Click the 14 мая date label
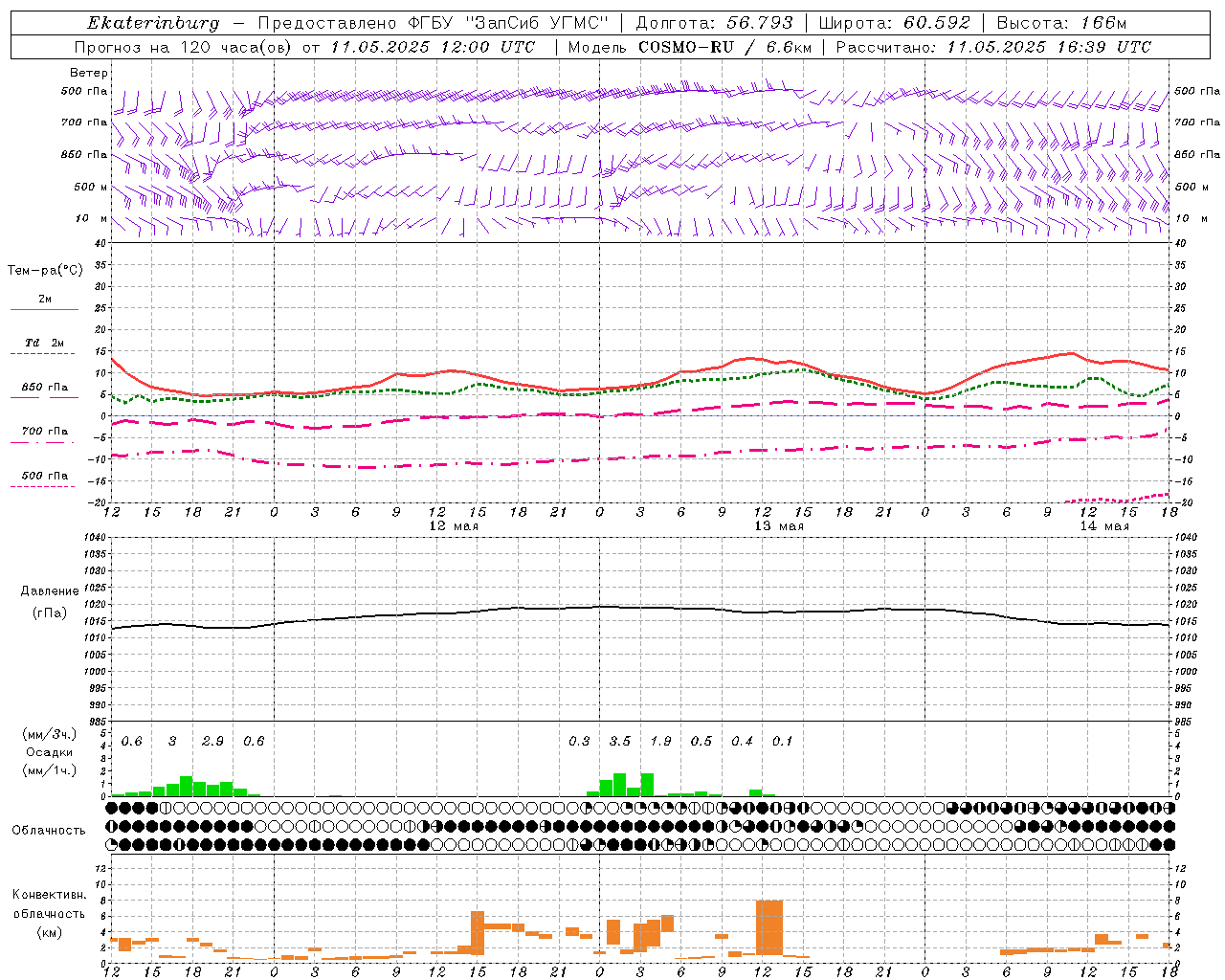 pyautogui.click(x=1104, y=526)
